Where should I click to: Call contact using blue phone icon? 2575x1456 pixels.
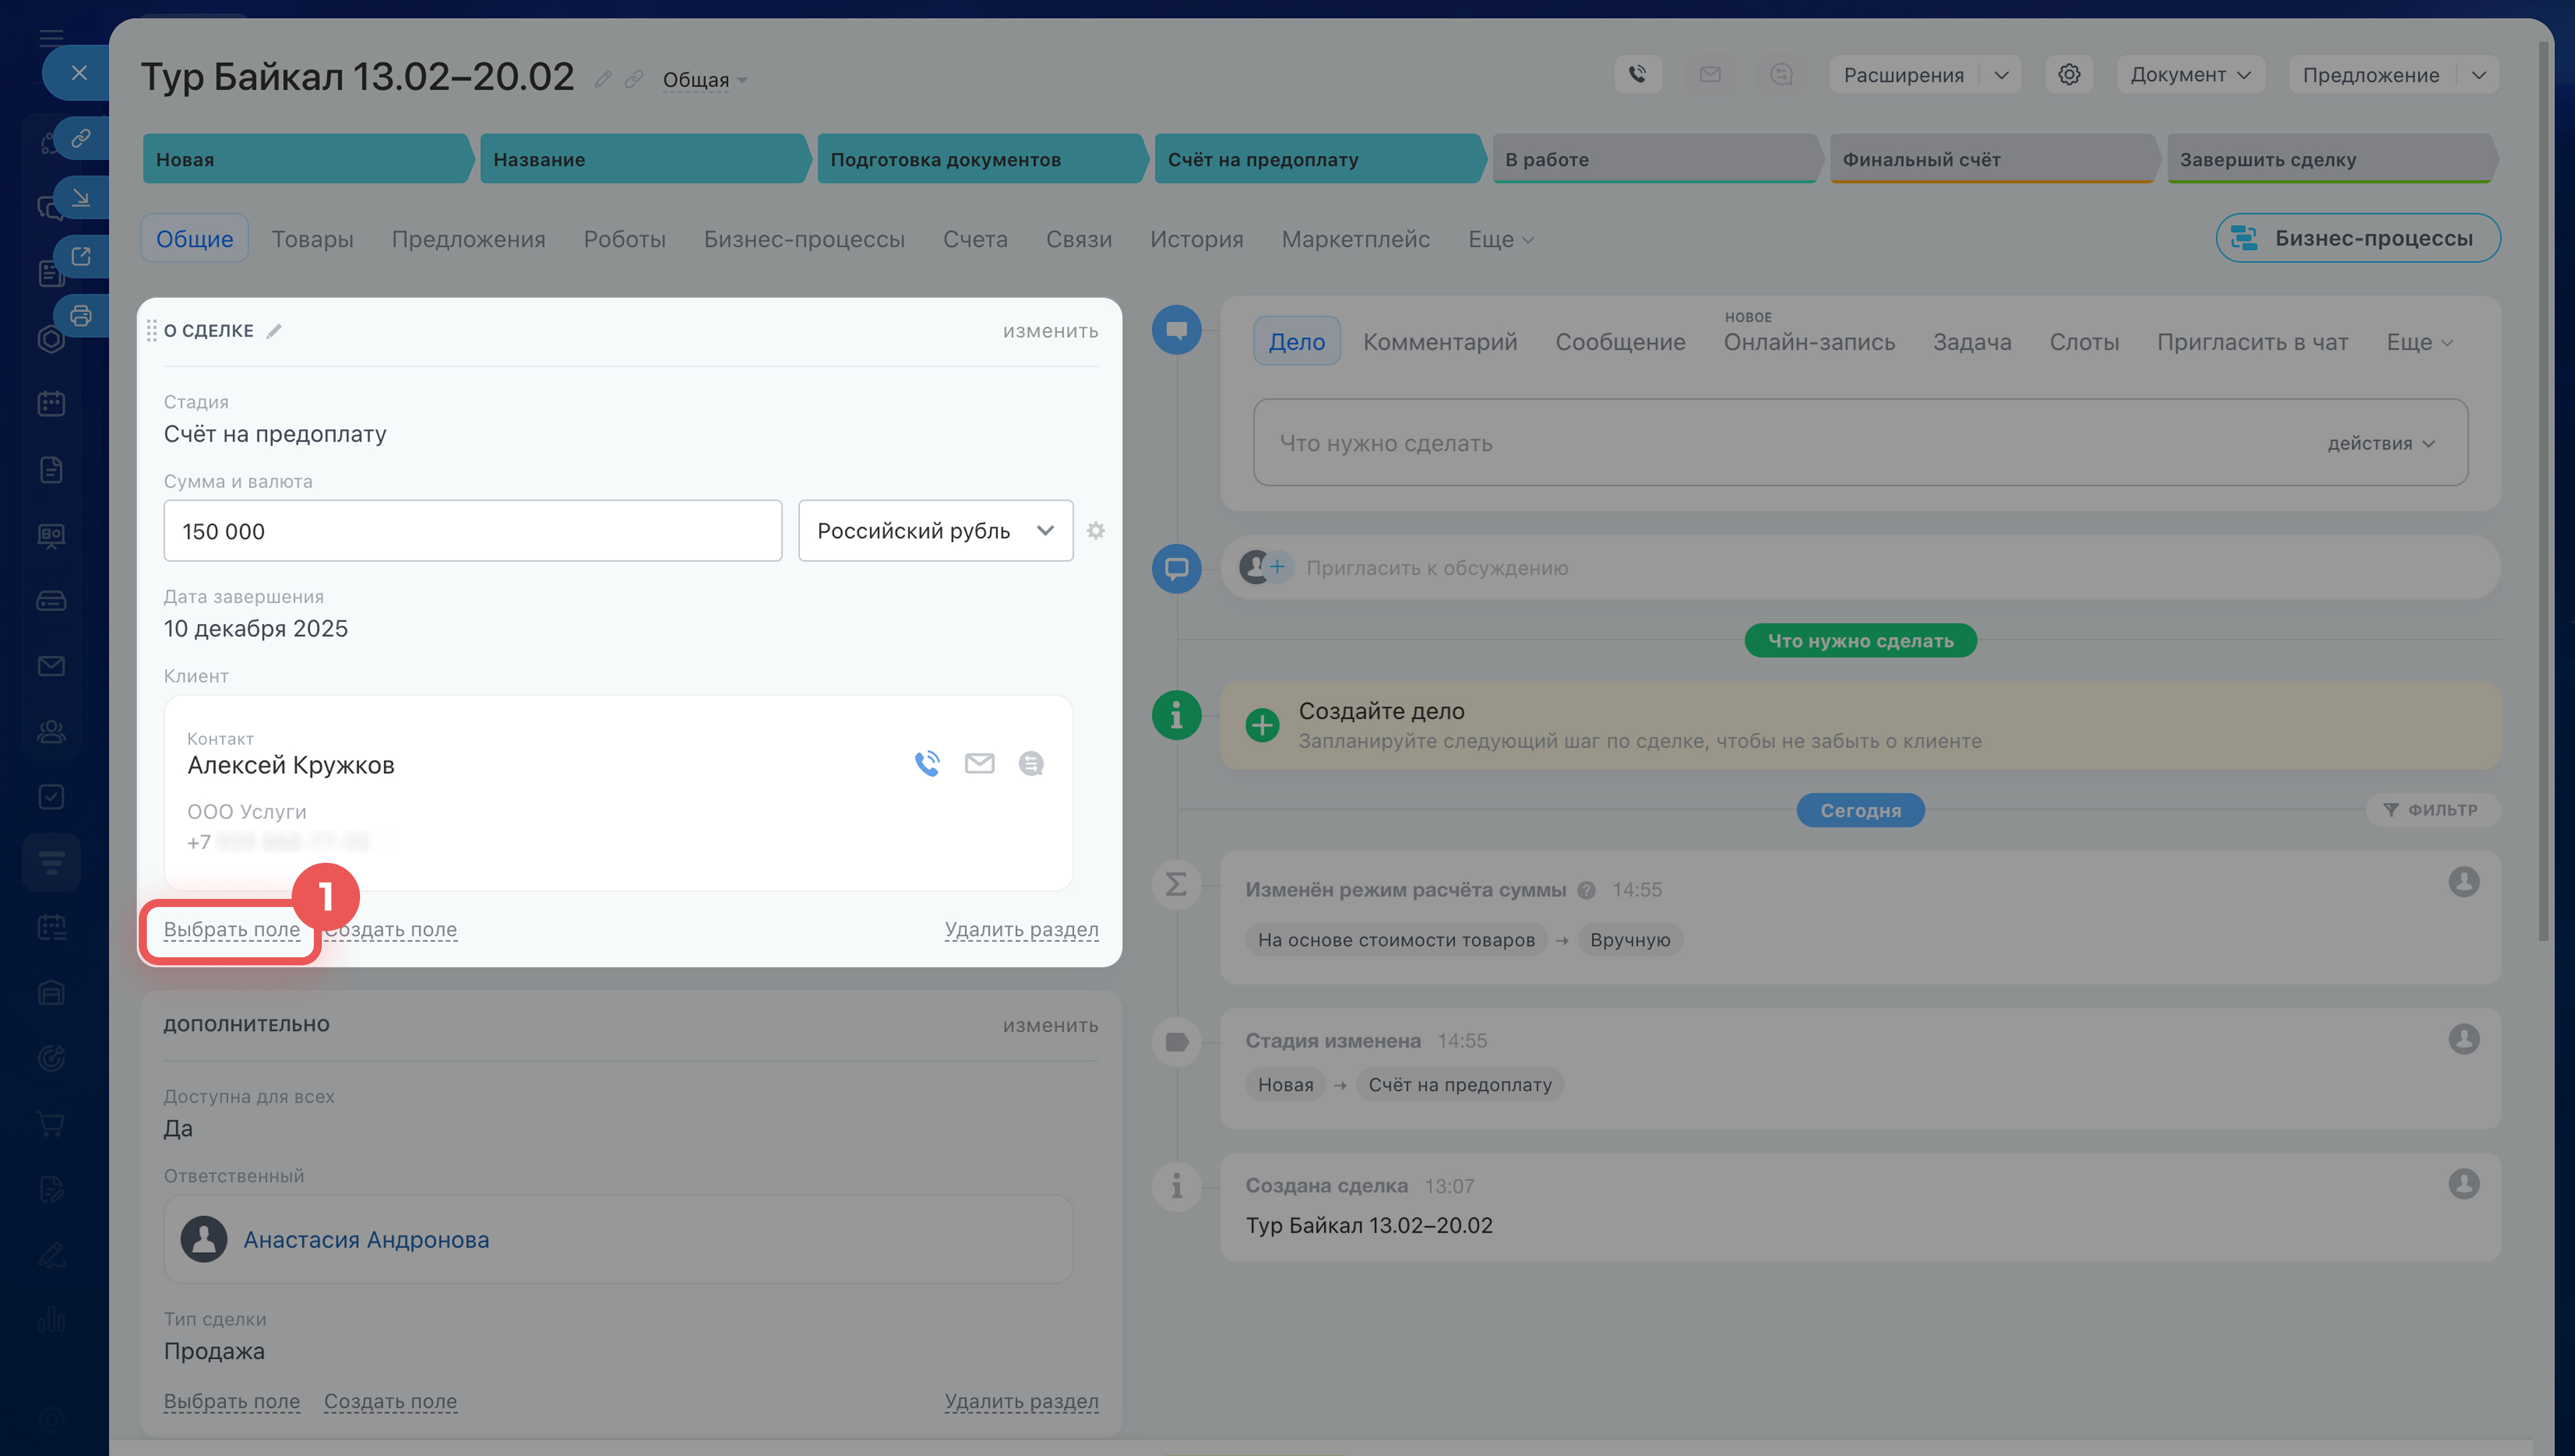[x=927, y=764]
